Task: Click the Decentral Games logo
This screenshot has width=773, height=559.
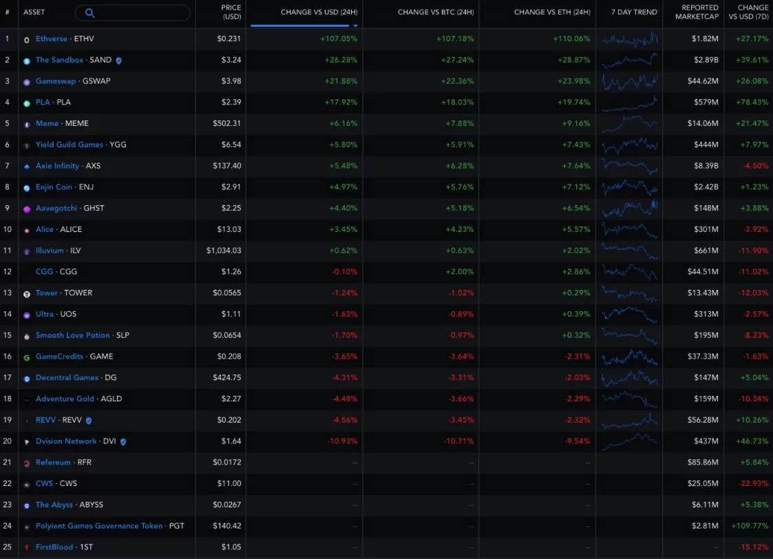Action: [x=27, y=379]
